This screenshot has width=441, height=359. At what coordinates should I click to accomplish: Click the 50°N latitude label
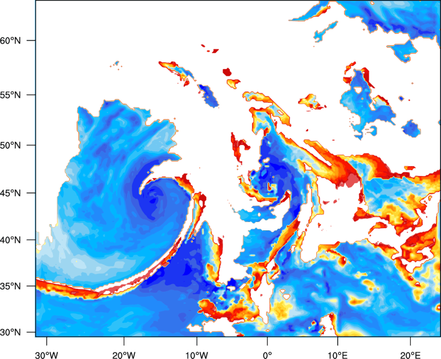click(10, 145)
